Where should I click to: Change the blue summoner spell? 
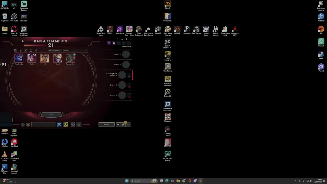59,125
